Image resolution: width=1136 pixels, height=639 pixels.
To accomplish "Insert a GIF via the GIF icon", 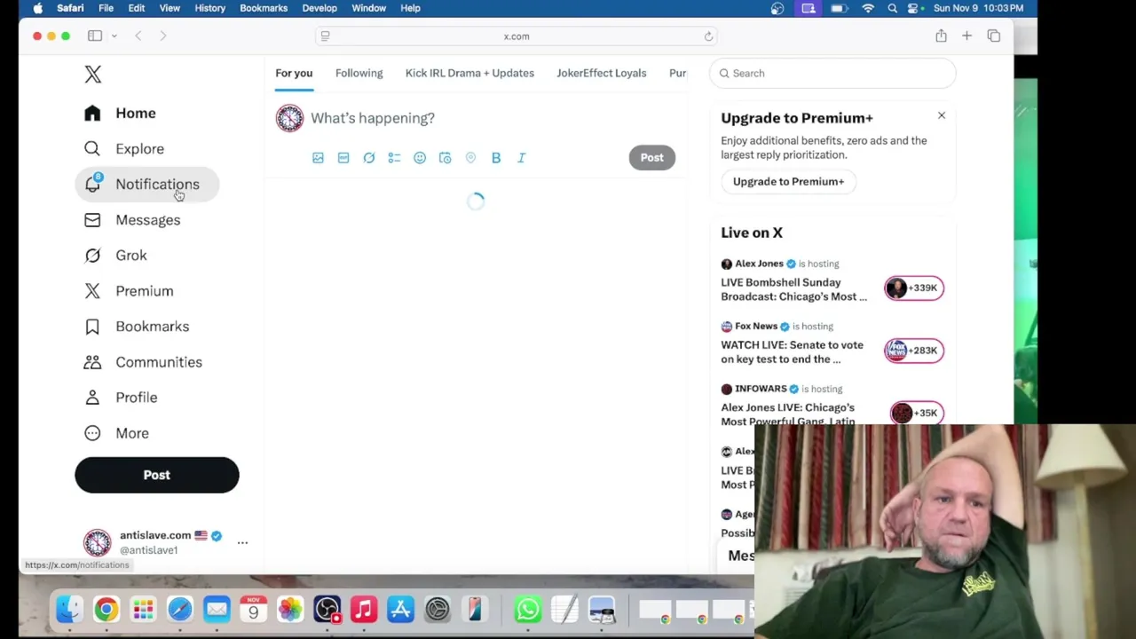I will tap(343, 158).
